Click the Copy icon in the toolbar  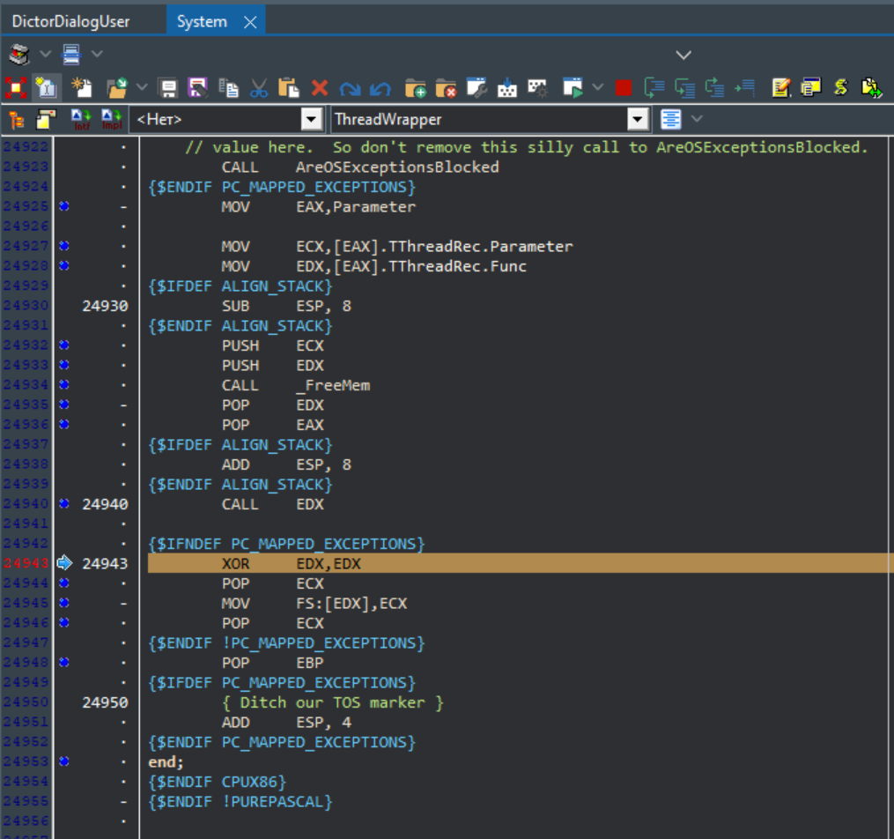click(229, 88)
